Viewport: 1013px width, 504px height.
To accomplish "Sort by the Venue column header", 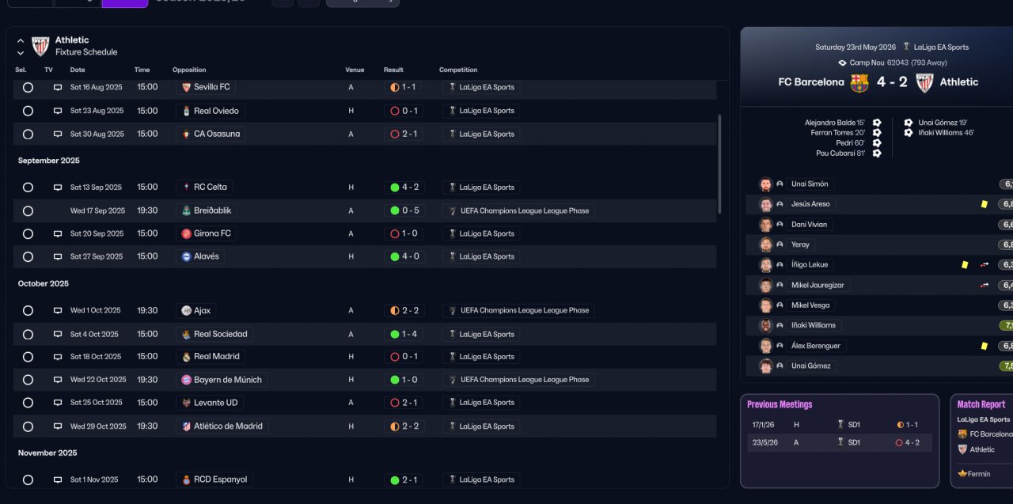I will [355, 70].
